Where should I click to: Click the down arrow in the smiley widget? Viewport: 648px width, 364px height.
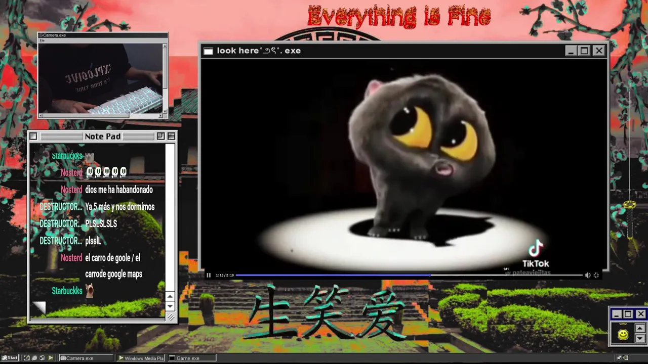[x=640, y=338]
